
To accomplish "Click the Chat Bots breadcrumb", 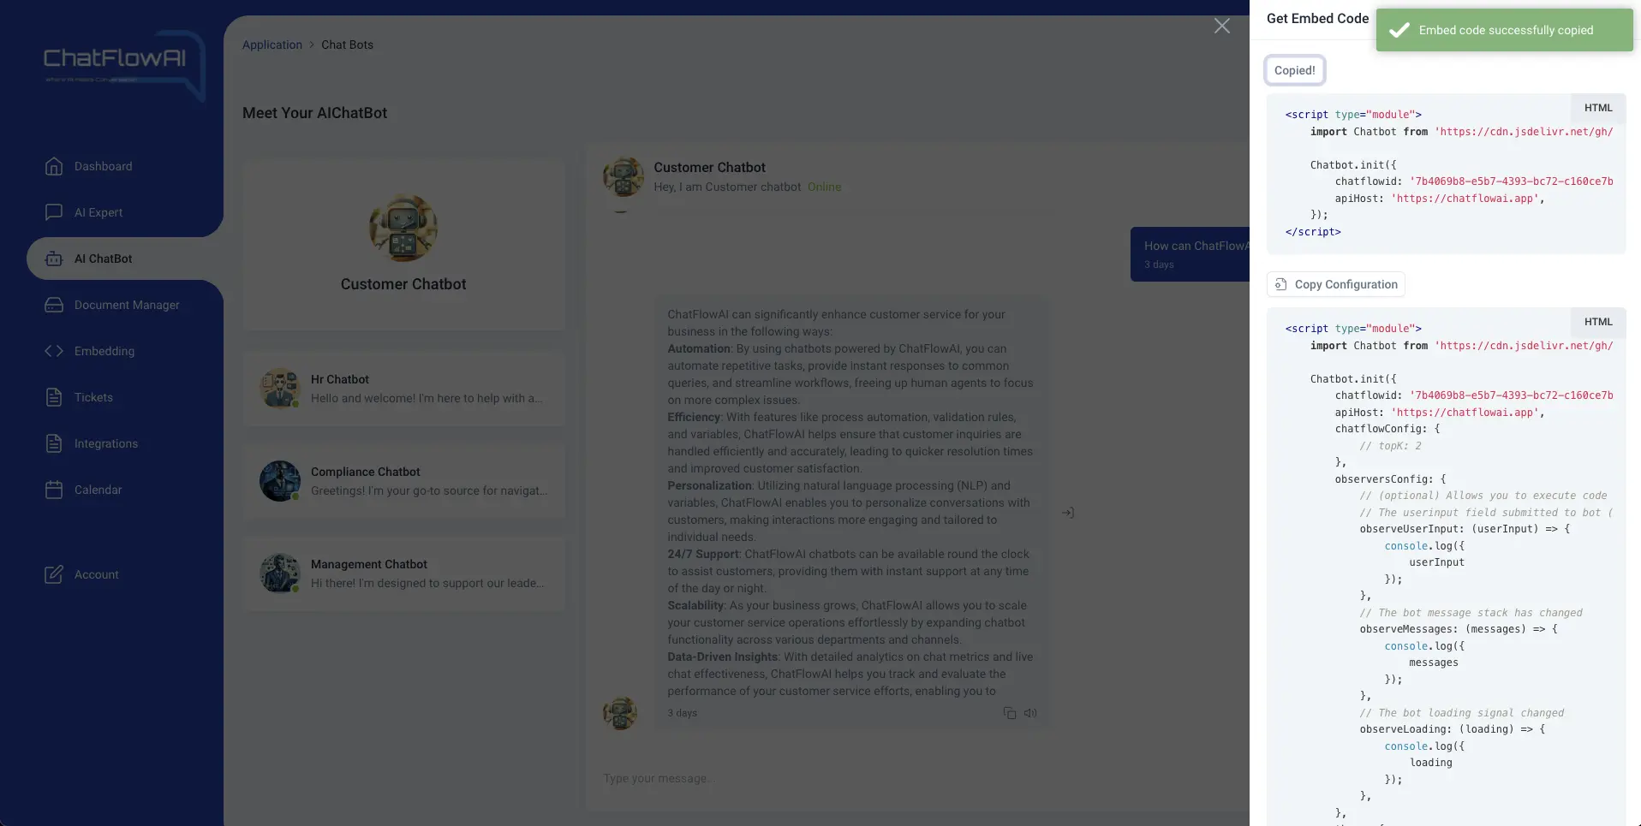I will pyautogui.click(x=347, y=45).
